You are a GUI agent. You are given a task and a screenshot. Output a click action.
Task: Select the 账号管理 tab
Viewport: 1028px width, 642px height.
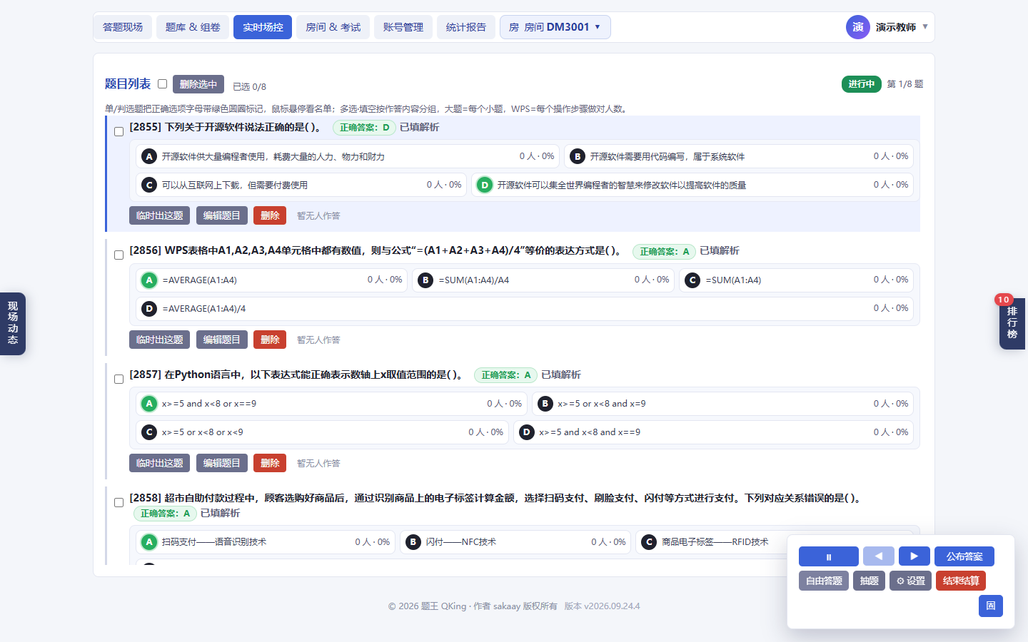(403, 27)
